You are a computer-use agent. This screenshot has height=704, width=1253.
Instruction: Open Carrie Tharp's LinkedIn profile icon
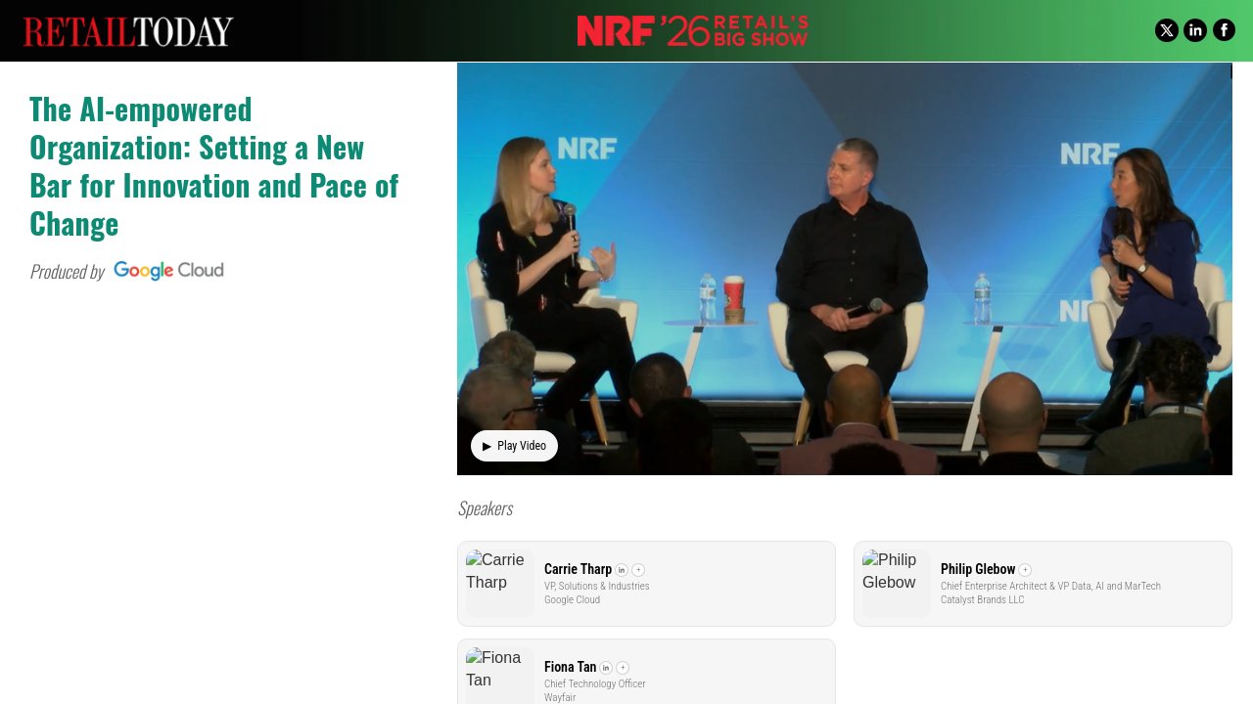point(622,570)
